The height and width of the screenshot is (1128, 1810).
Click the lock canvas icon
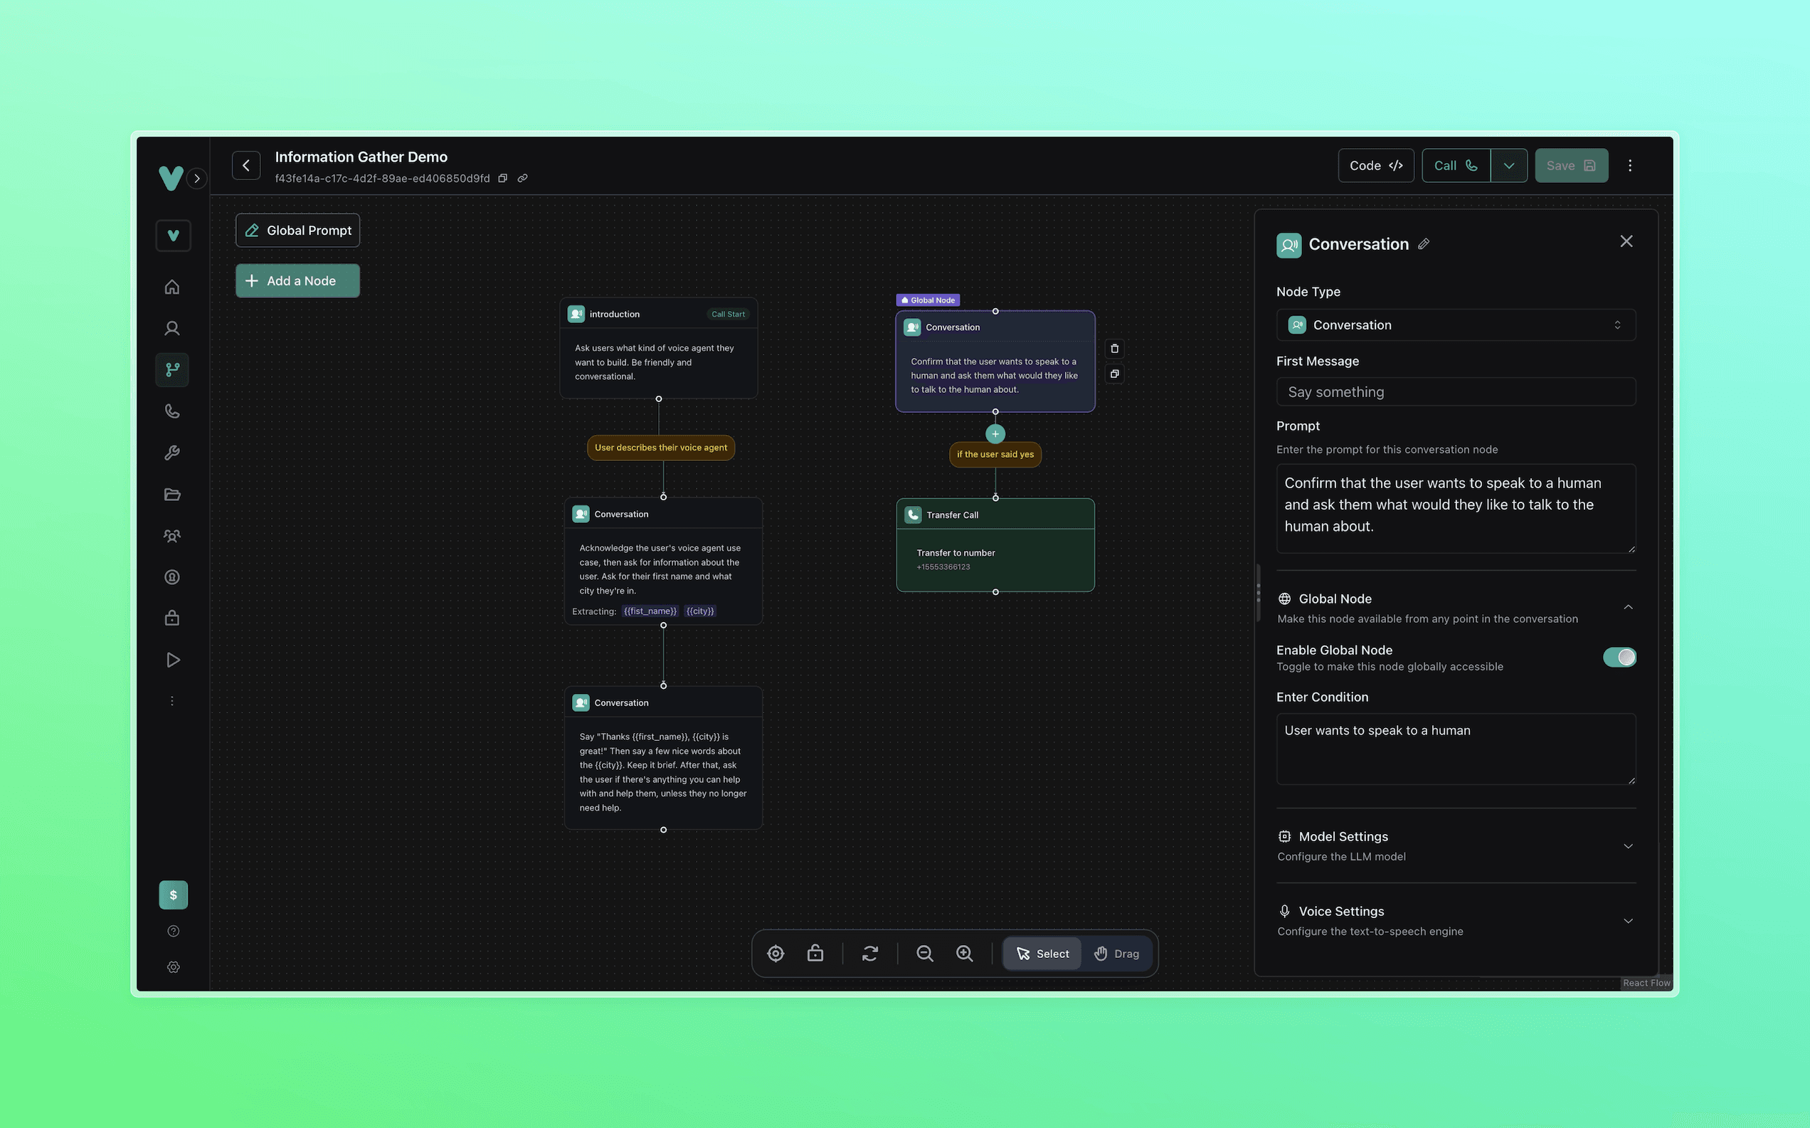click(815, 954)
